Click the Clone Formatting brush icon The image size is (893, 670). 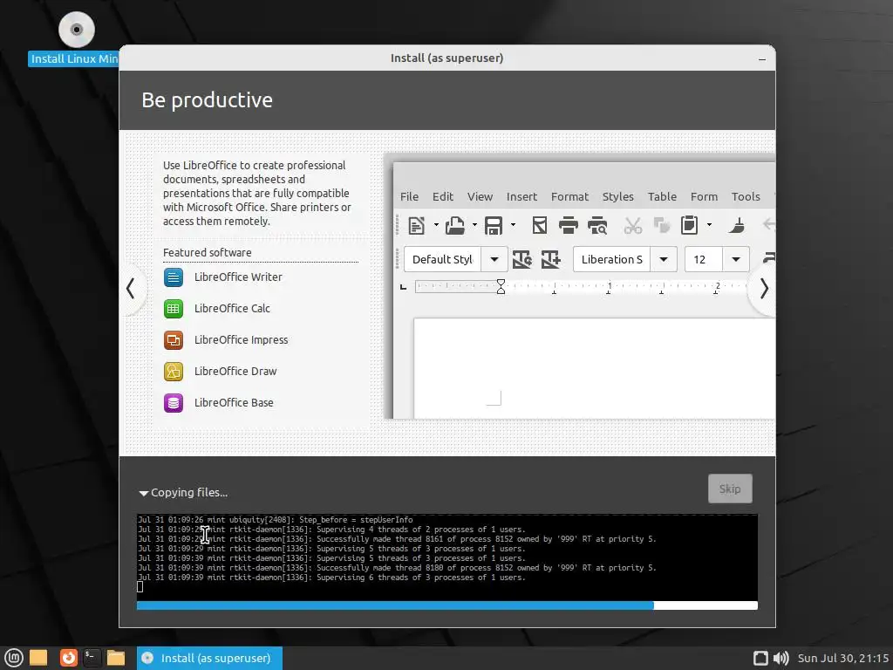click(737, 226)
